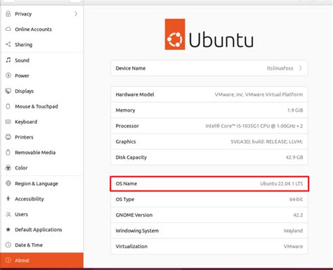The width and height of the screenshot is (333, 270).
Task: Click the Sound music note icon
Action: coord(8,60)
